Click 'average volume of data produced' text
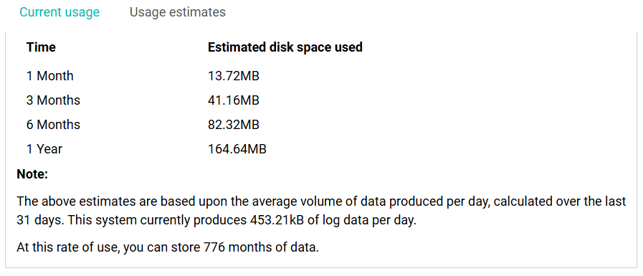This screenshot has height=276, width=643. tap(348, 201)
